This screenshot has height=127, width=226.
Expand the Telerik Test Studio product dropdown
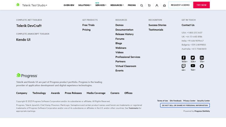(35, 5)
